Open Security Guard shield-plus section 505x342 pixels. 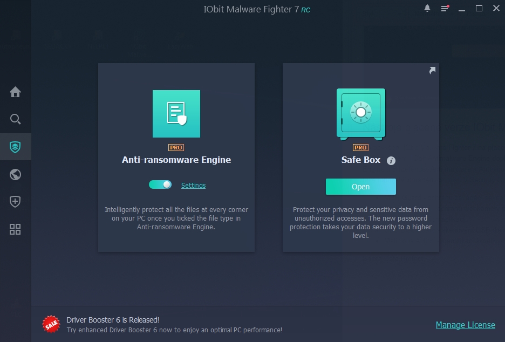15,202
